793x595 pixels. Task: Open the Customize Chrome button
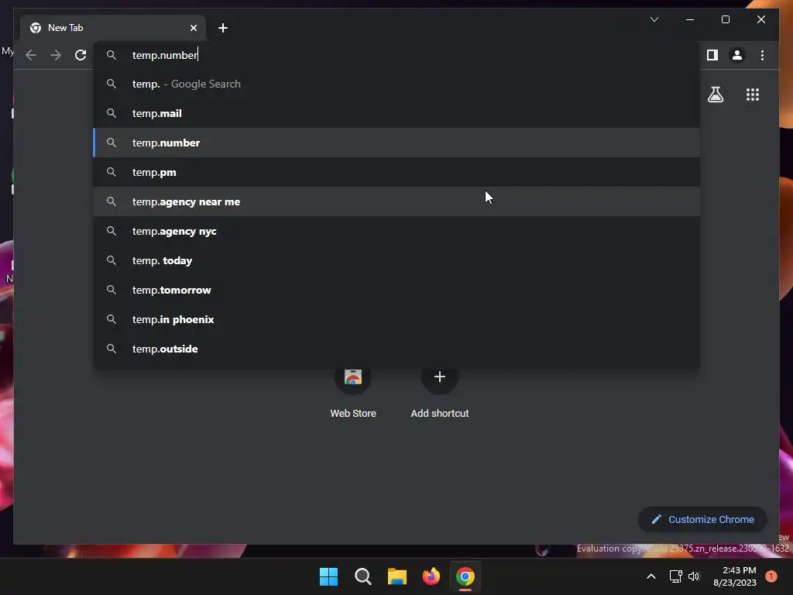pos(702,519)
